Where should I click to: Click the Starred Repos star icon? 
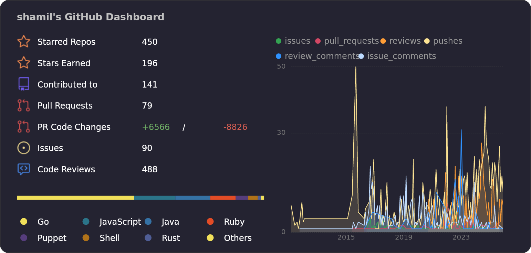[x=23, y=41]
